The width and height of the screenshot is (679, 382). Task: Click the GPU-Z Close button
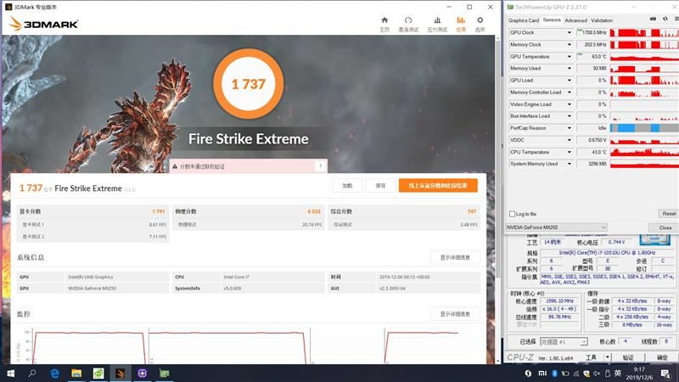coord(665,228)
